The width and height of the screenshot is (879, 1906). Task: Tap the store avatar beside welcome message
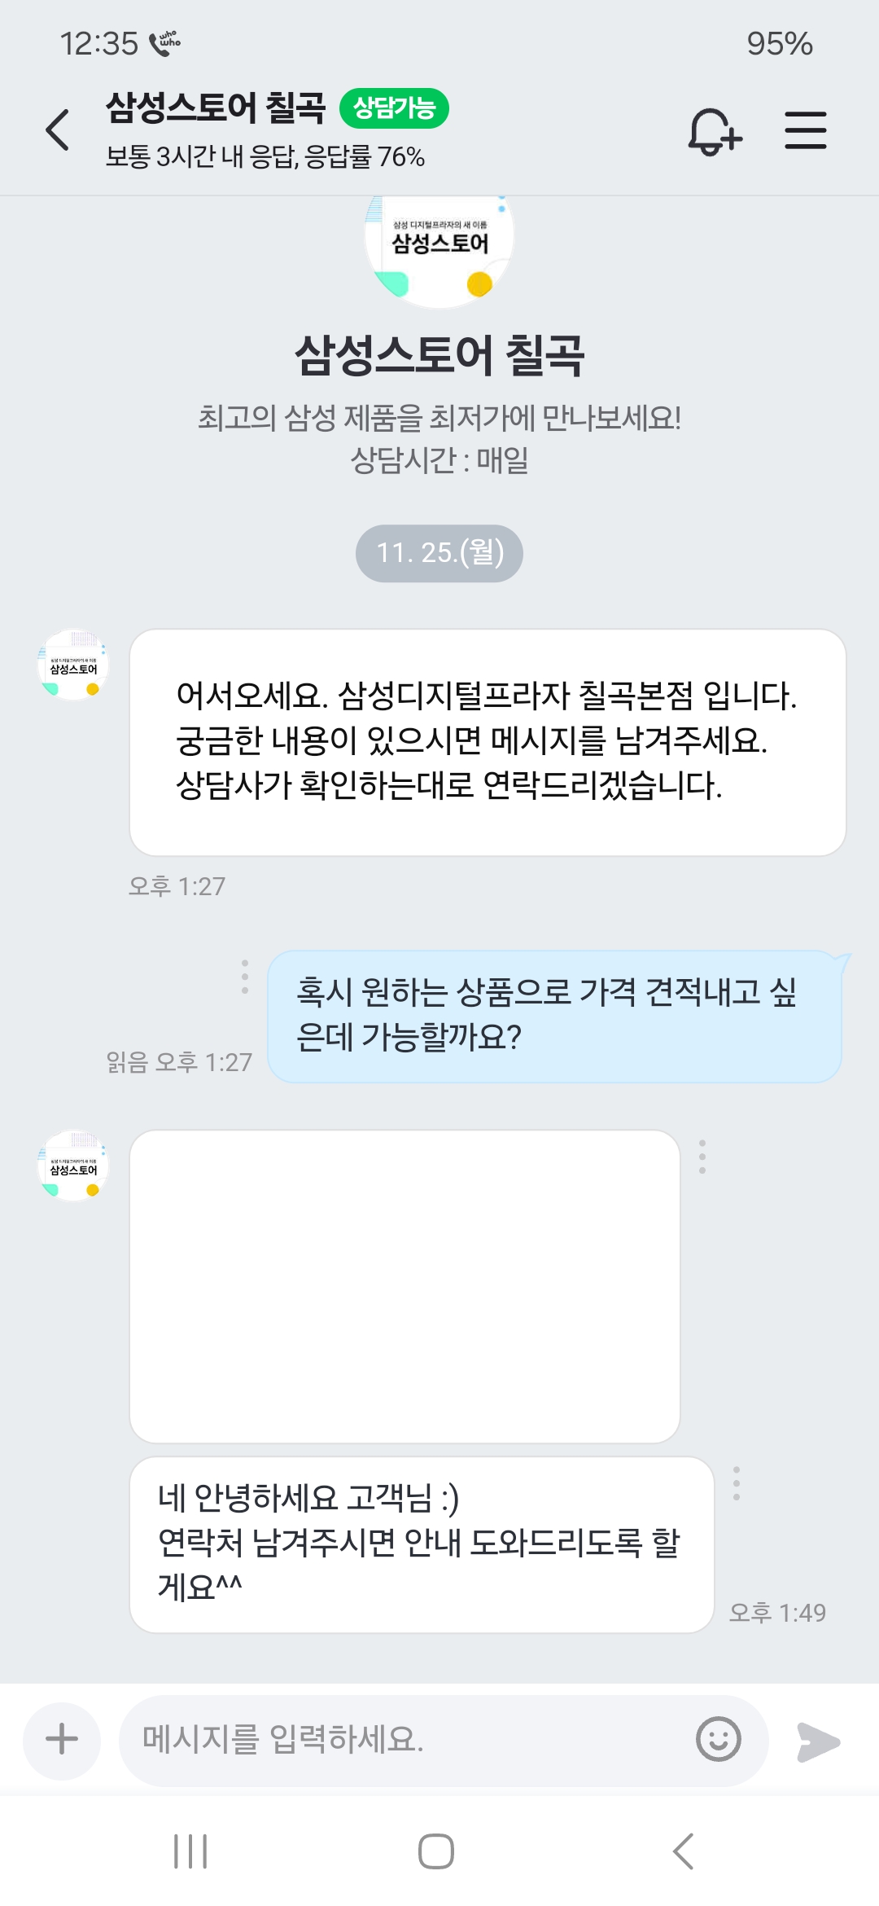73,665
